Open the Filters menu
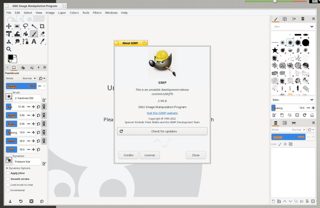 click(x=97, y=13)
